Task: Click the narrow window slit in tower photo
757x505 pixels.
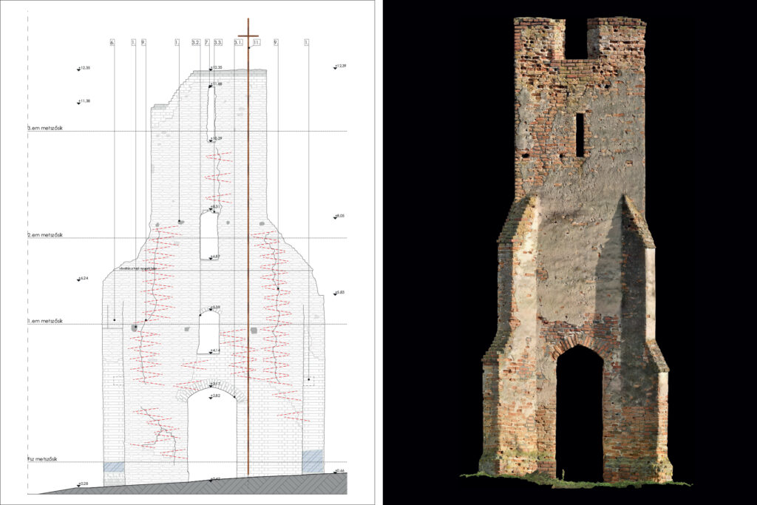Action: click(x=580, y=134)
